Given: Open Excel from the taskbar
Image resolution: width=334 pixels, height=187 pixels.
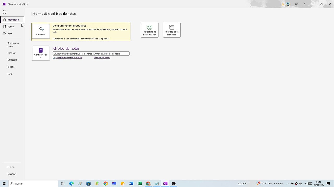Looking at the screenshot, I should (140, 184).
